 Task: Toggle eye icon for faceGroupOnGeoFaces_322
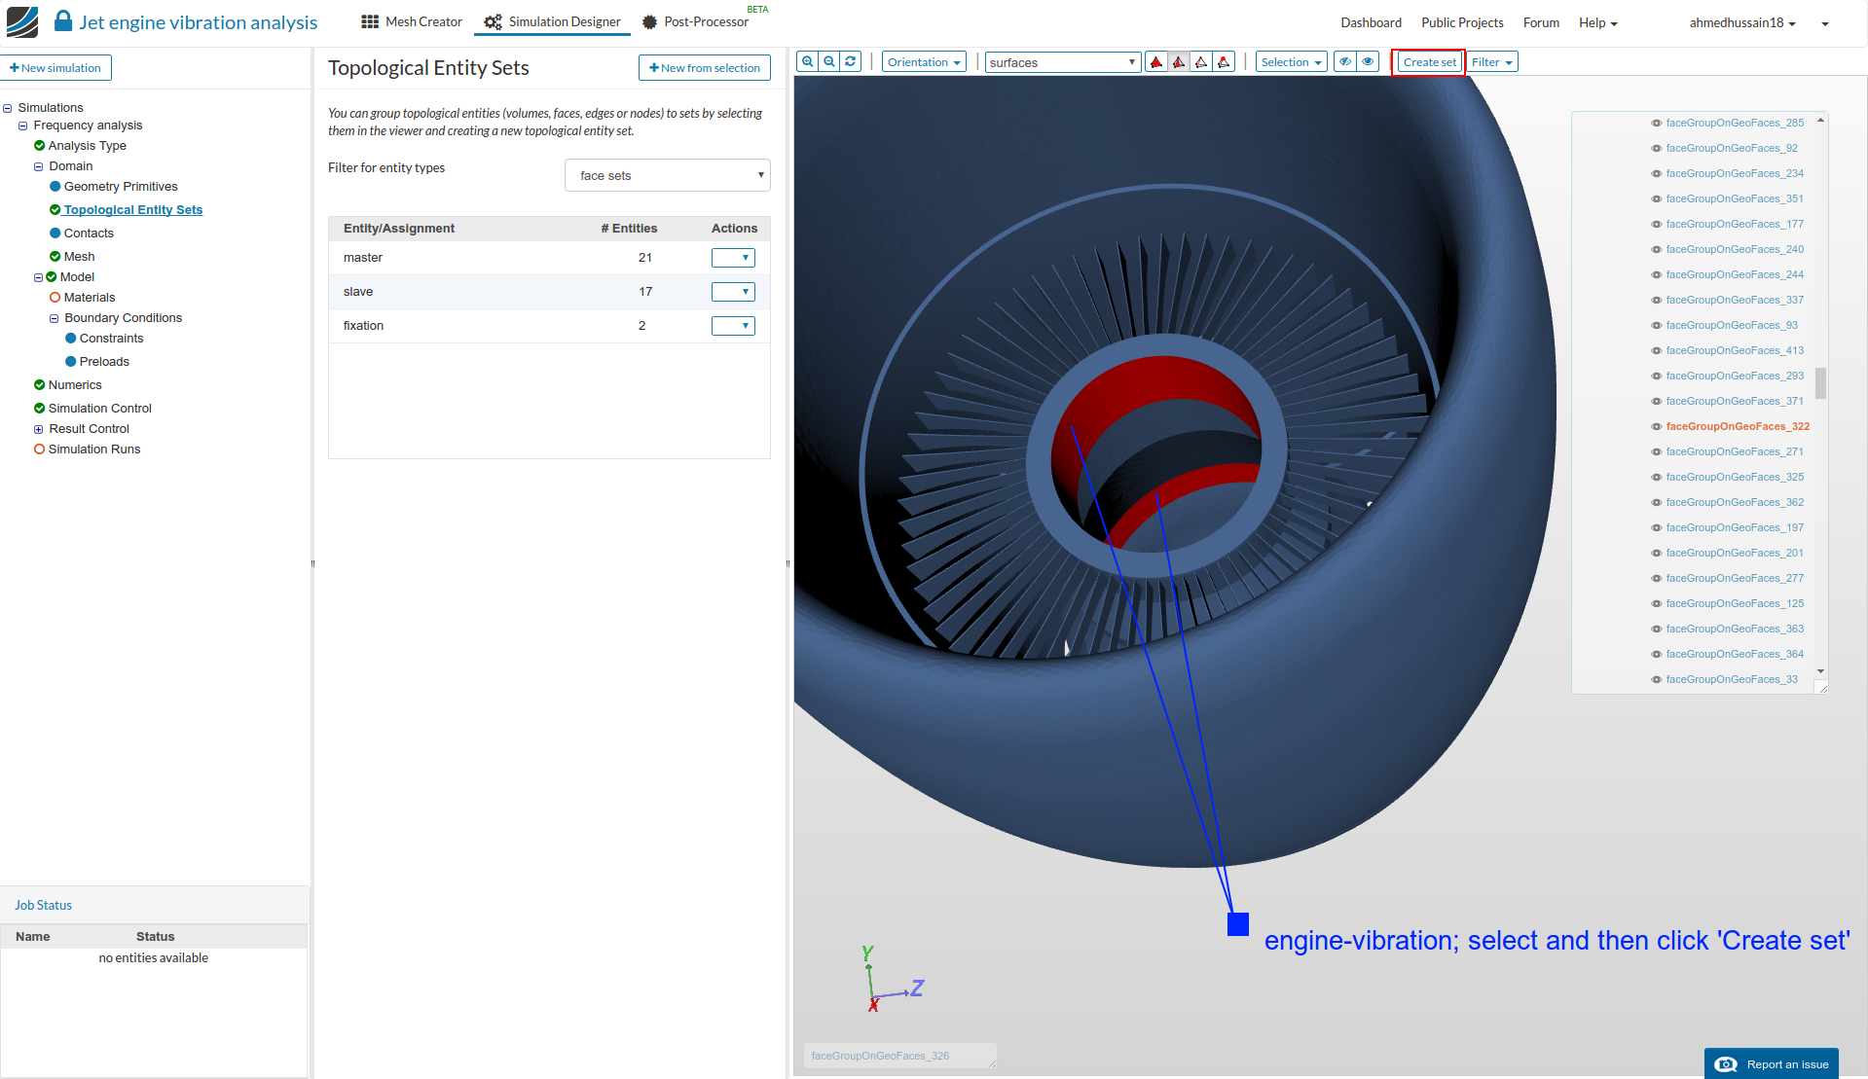[1656, 427]
